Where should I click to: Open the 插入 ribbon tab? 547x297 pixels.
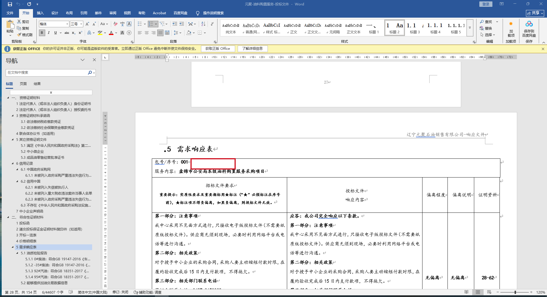click(x=40, y=13)
